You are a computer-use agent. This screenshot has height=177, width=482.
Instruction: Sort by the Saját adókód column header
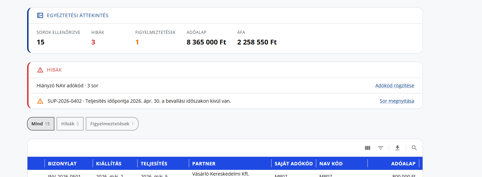coord(293,164)
